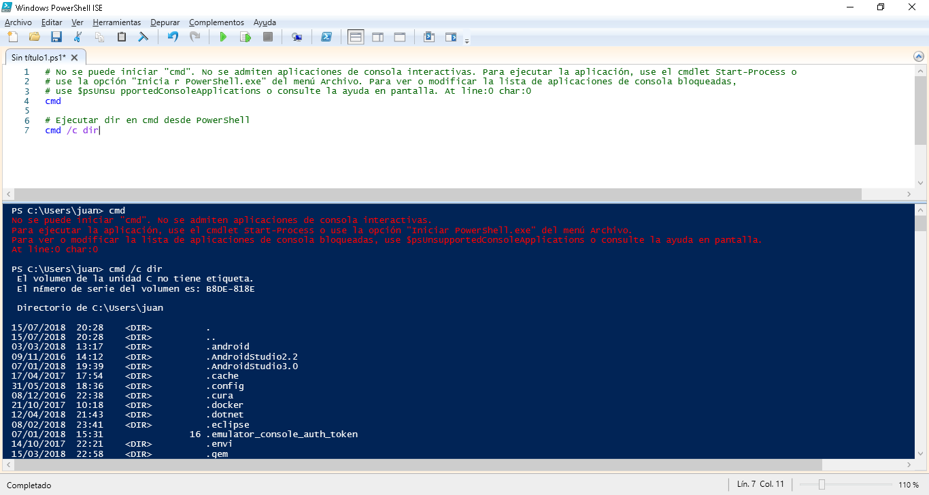Click the '.emulator_console_auth_token' file entry
Viewport: 929px width, 495px height.
tap(282, 434)
